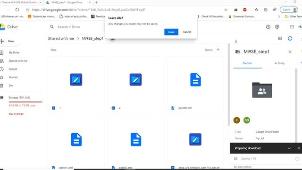Select the patch2.xml file
This screenshot has height=170, width=302.
pyautogui.click(x=135, y=143)
